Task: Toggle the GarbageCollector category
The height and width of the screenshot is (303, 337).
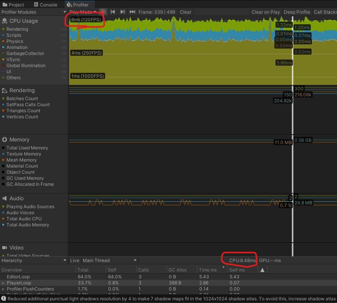Action: pyautogui.click(x=3, y=53)
